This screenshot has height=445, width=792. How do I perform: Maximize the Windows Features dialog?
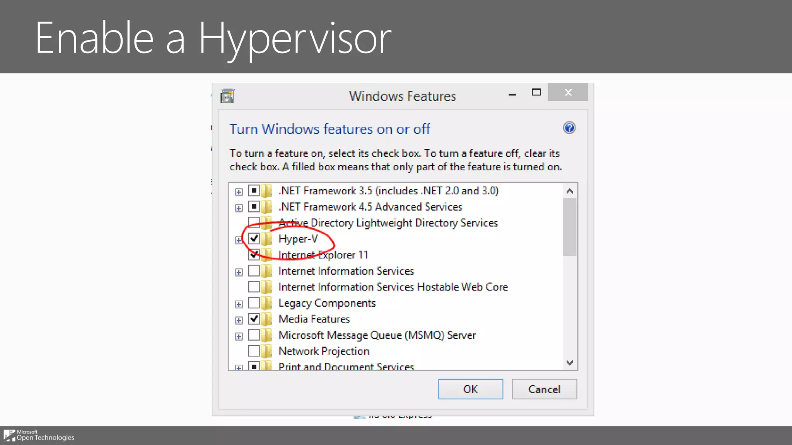point(536,92)
